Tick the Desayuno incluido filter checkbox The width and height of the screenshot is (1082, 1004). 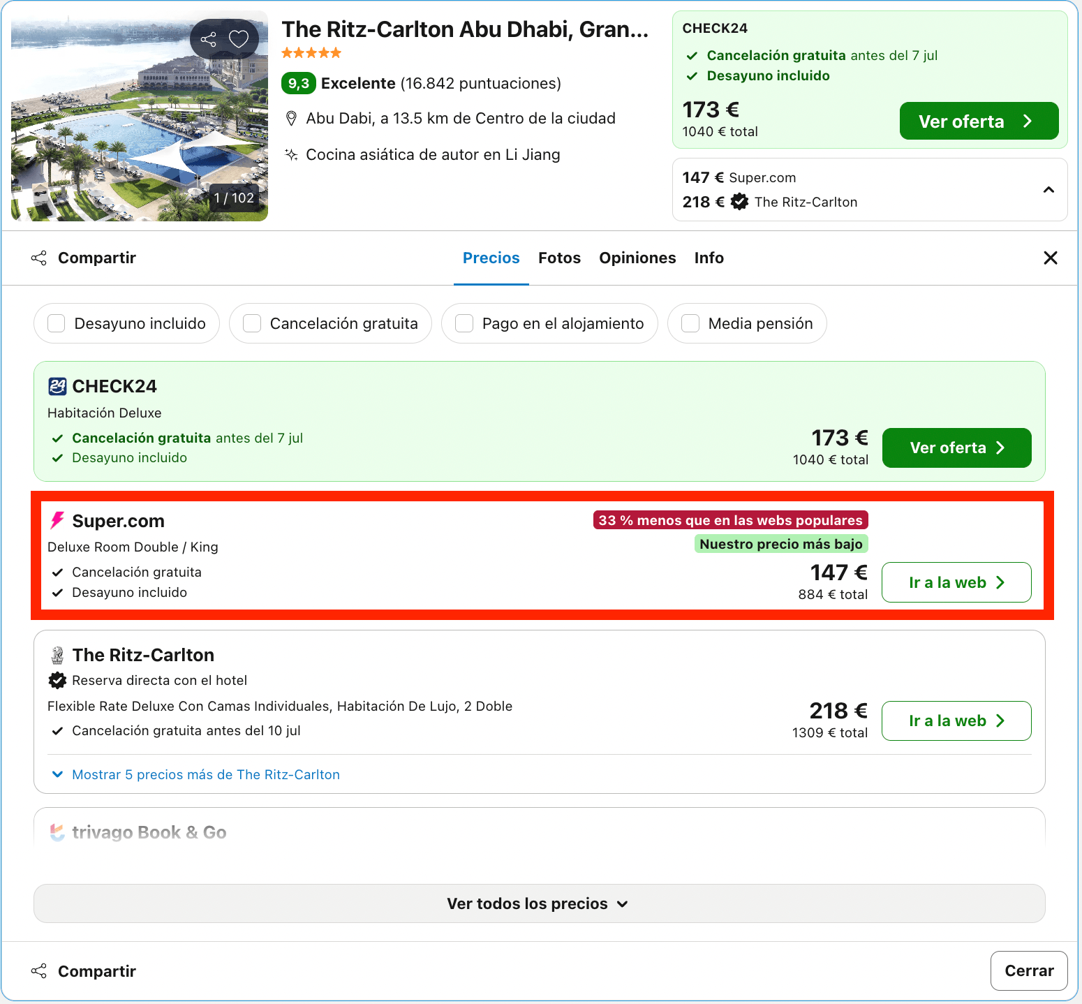(57, 323)
